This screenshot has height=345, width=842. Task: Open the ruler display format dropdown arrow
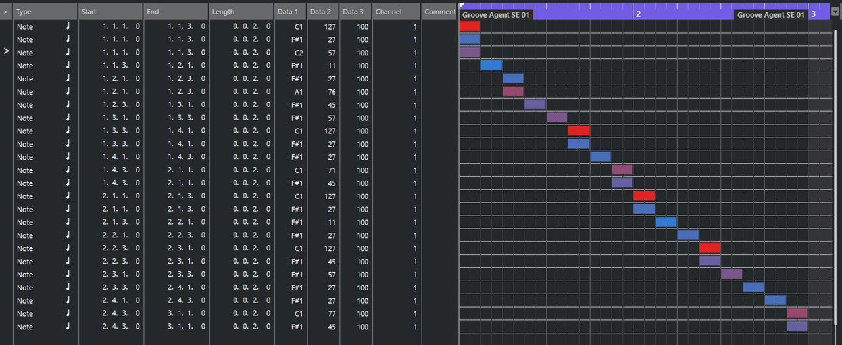click(x=835, y=11)
